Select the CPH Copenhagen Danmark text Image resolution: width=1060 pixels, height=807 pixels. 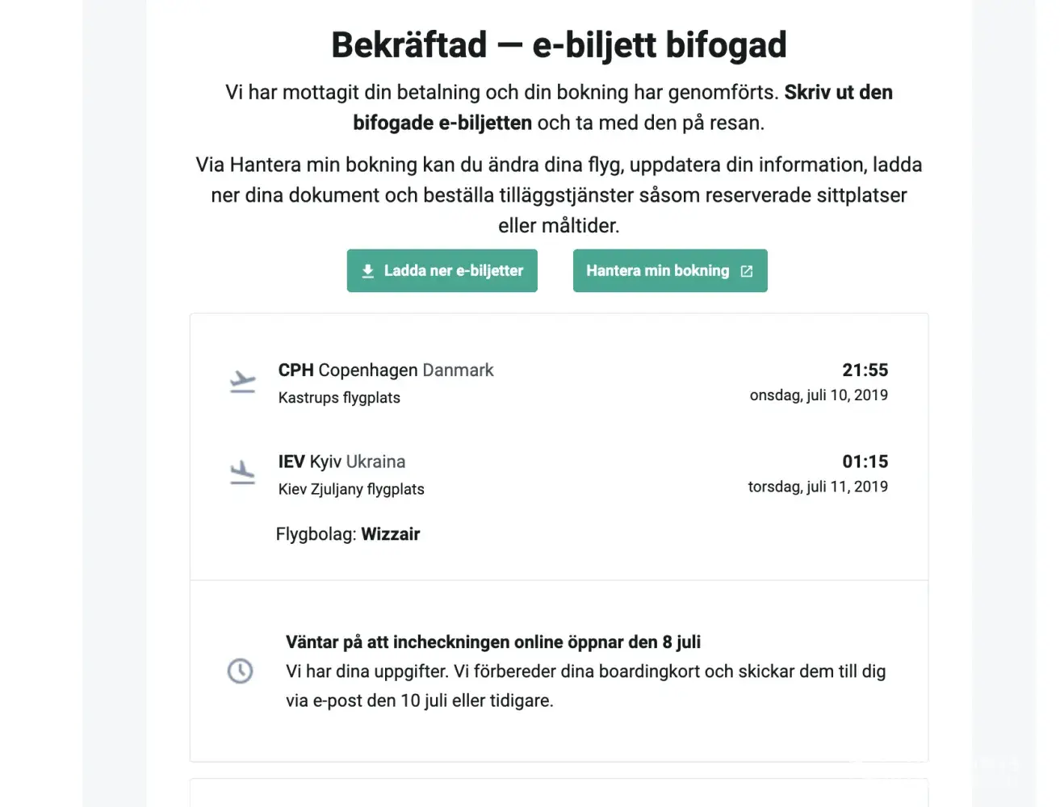pyautogui.click(x=385, y=370)
